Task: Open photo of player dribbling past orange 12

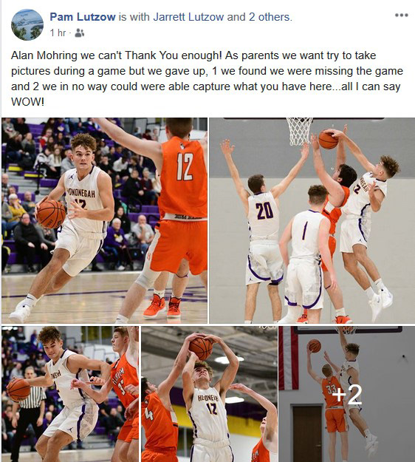Action: click(x=104, y=220)
